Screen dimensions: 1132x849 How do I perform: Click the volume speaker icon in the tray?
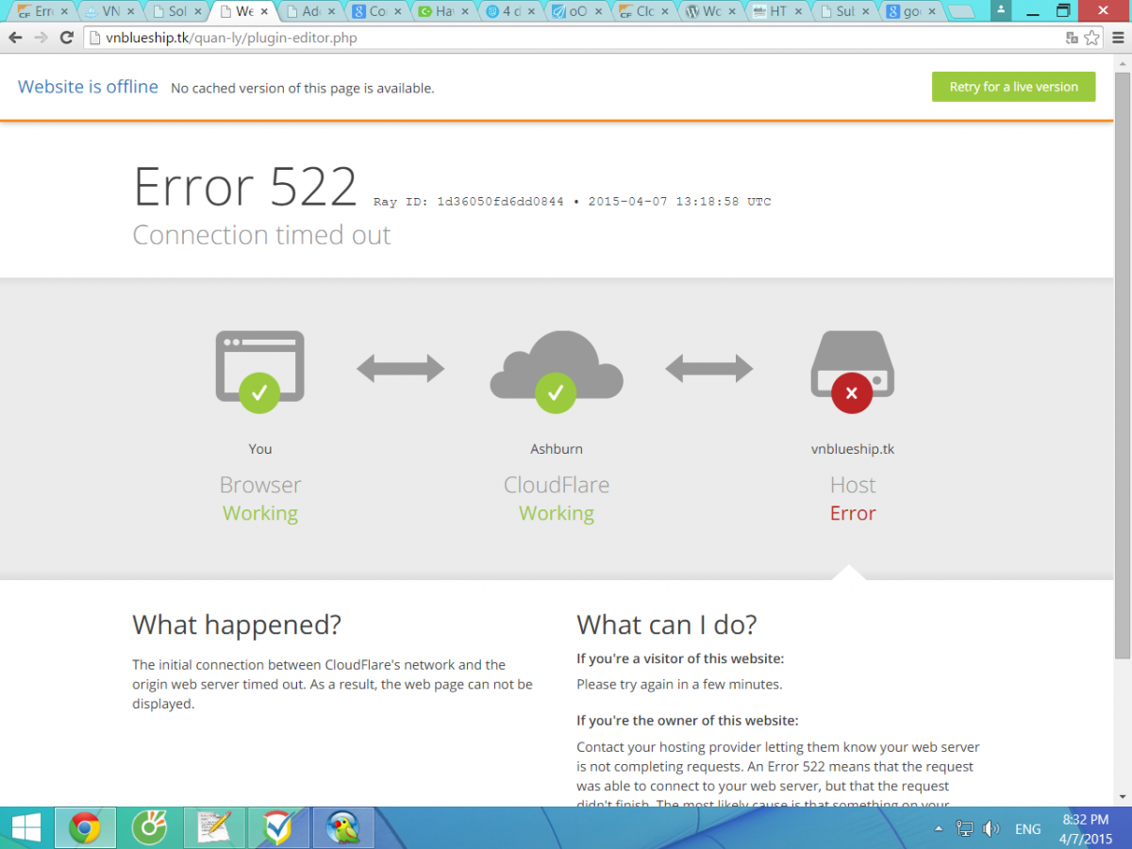coord(990,829)
